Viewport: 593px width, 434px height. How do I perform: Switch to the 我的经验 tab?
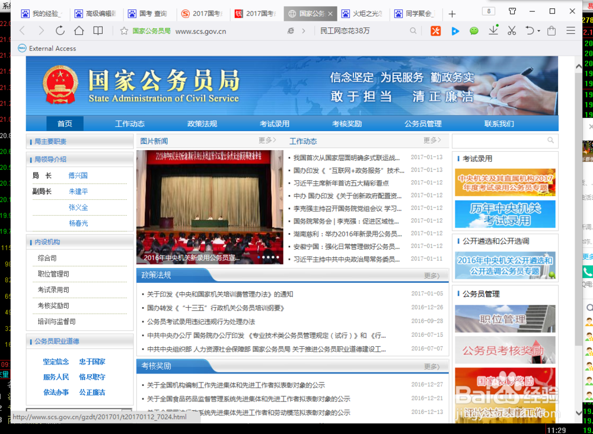42,14
